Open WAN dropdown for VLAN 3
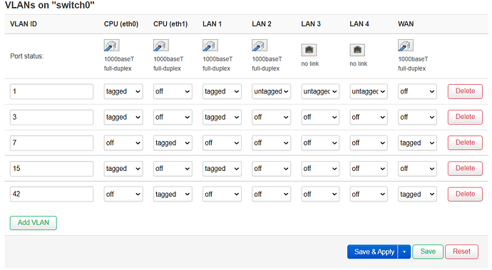The width and height of the screenshot is (492, 270). point(417,118)
